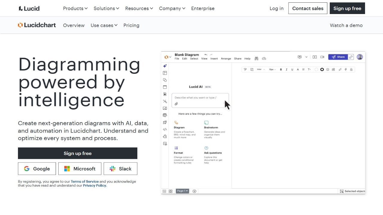The height and width of the screenshot is (215, 383).
Task: Open the Insert menu in the diagram editor
Action: 214,59
